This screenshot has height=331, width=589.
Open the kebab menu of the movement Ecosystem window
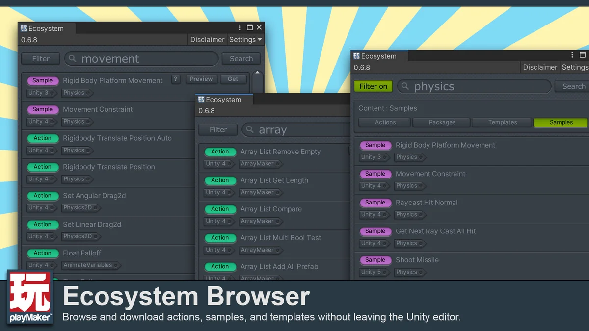(x=240, y=28)
